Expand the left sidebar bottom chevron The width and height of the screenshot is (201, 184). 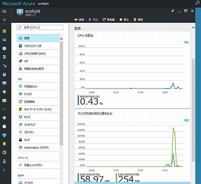pos(4,170)
